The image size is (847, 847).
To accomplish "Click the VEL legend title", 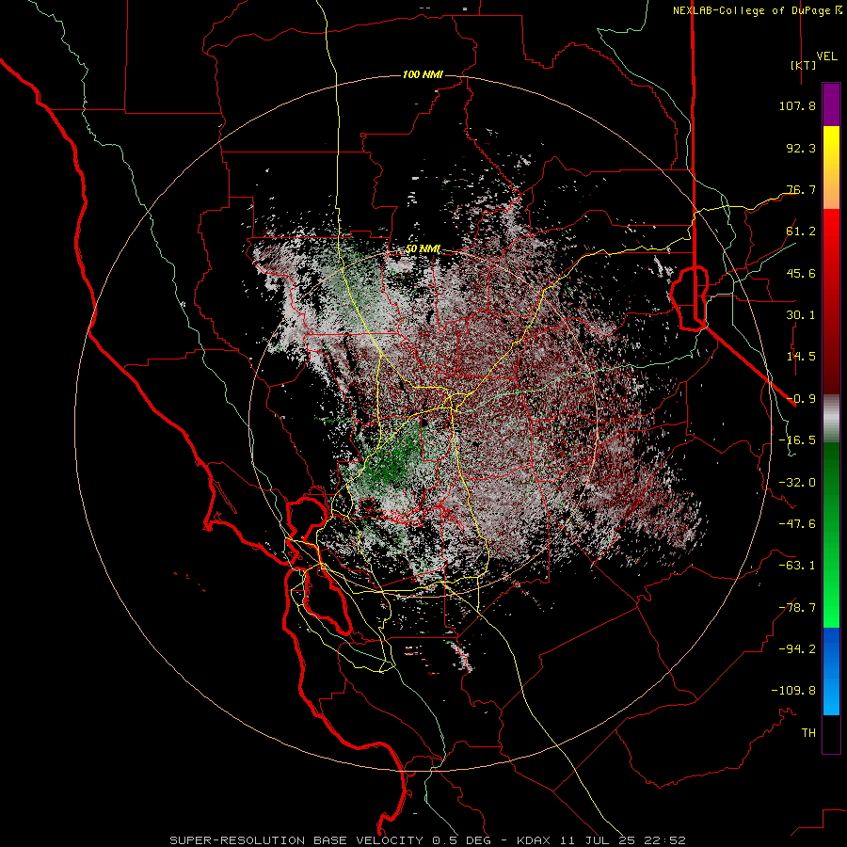I will tap(826, 56).
